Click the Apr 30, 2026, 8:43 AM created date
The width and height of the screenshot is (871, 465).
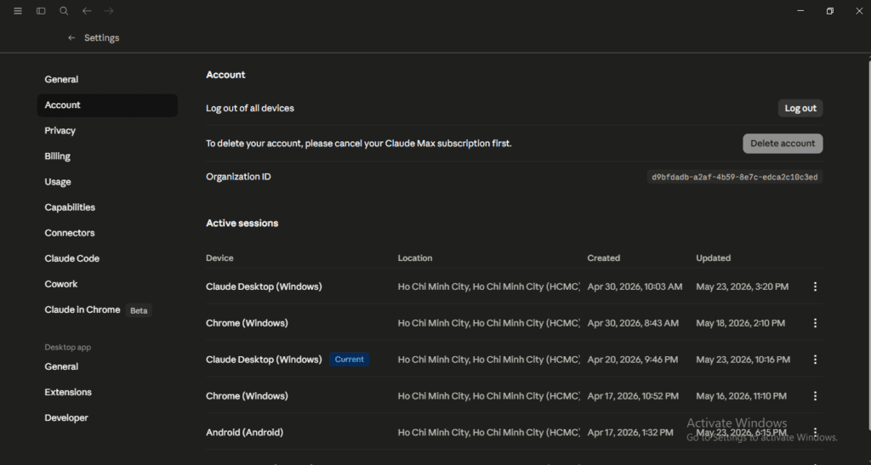click(633, 323)
